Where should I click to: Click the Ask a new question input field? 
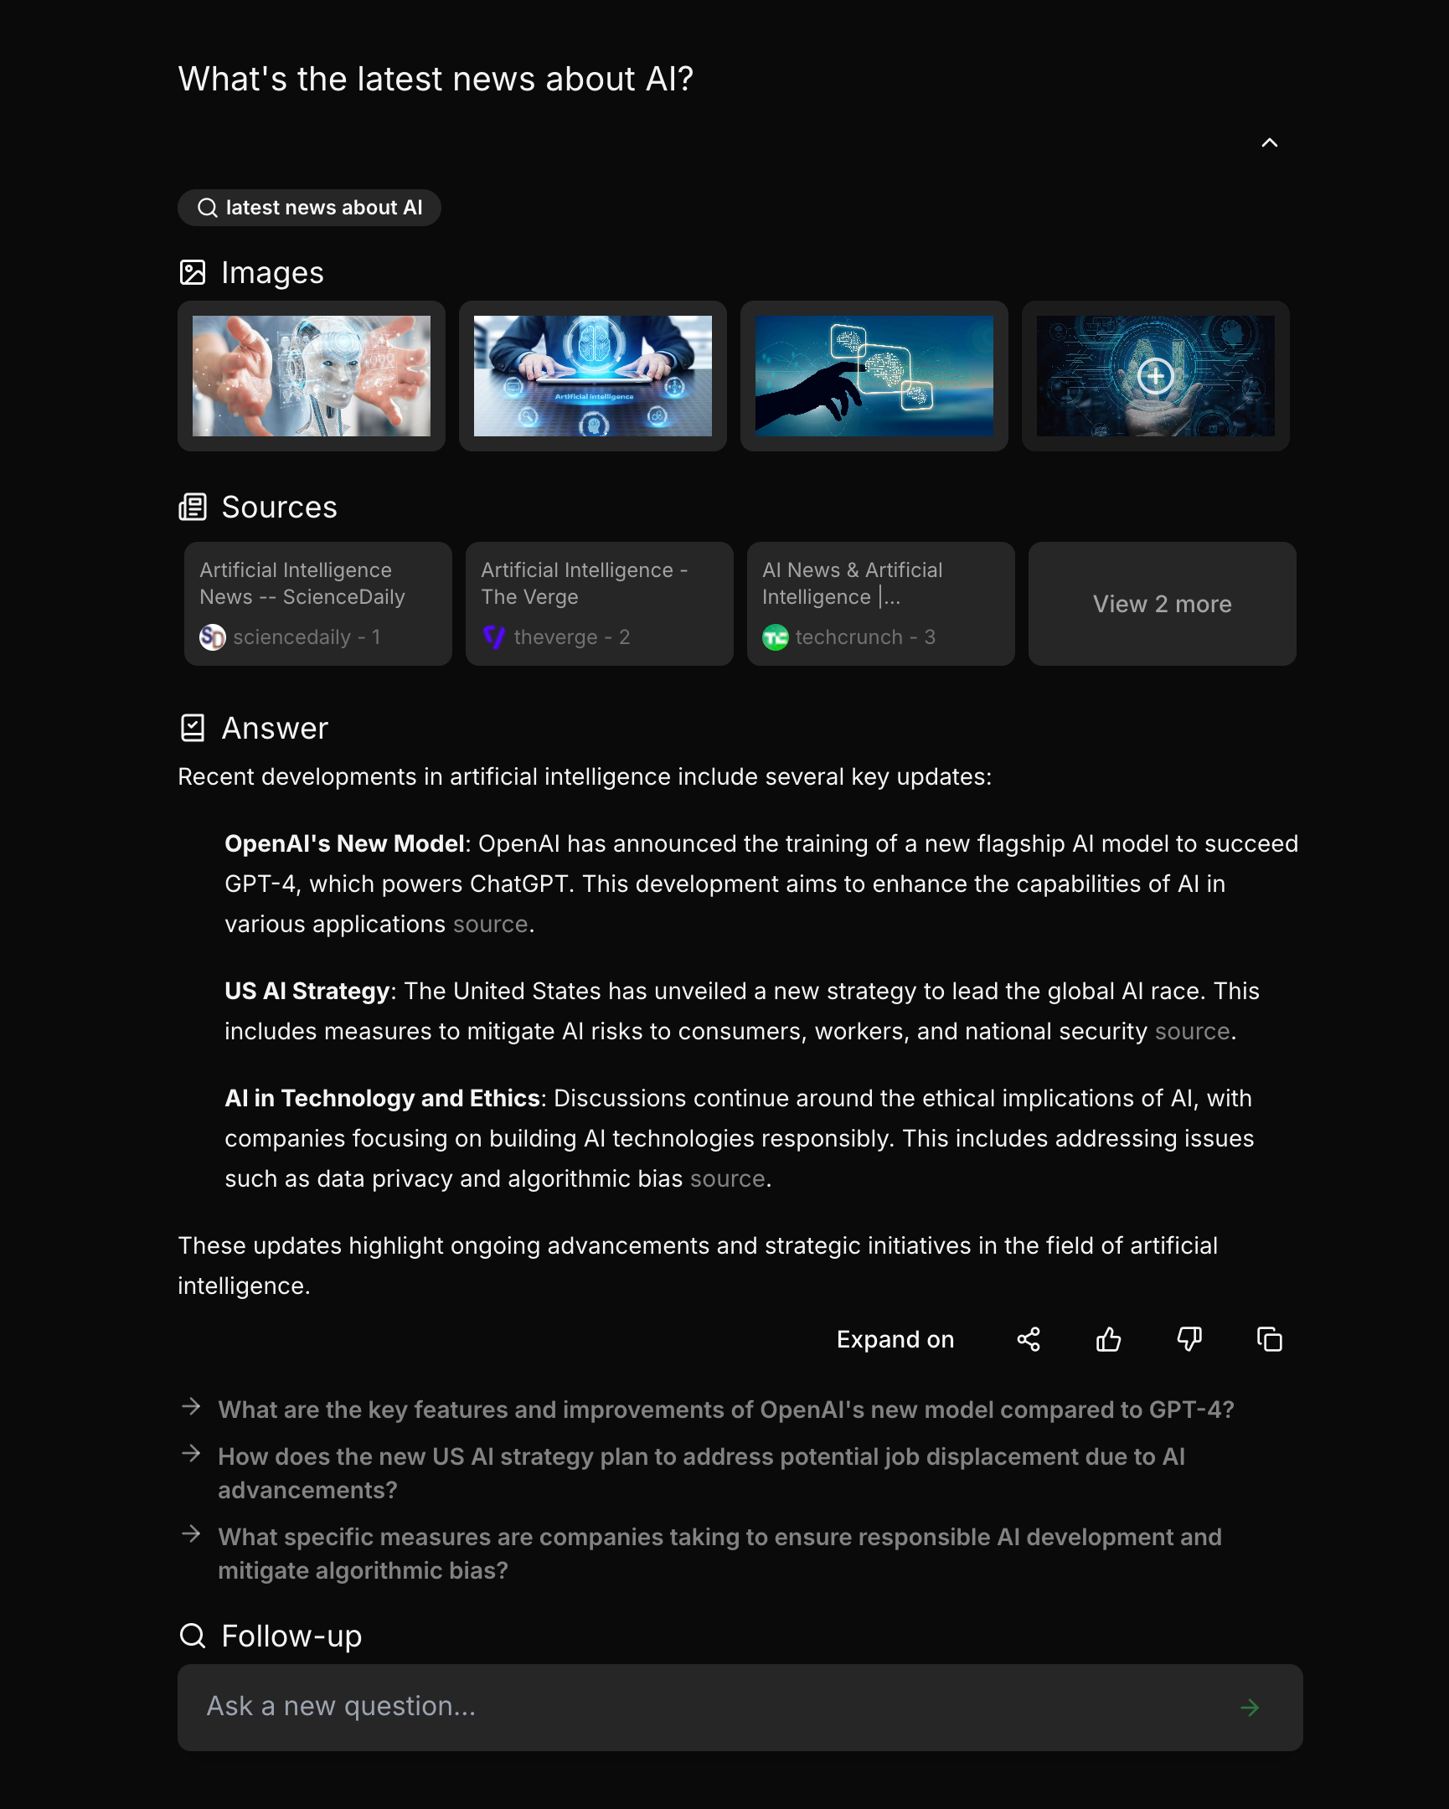click(x=740, y=1708)
